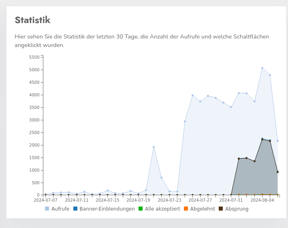Click the last Aufrufe point at the right edge
Screen dimensions: 288x228
[x=277, y=141]
